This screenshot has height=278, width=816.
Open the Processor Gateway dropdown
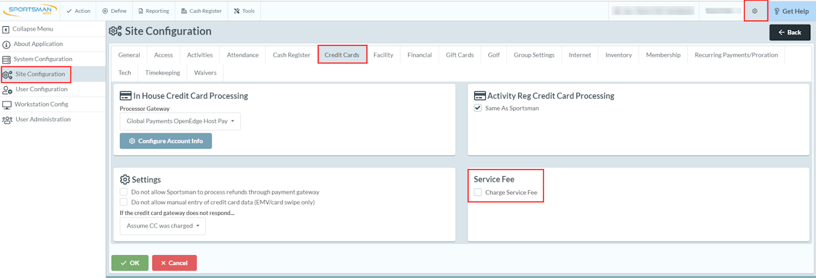click(180, 121)
